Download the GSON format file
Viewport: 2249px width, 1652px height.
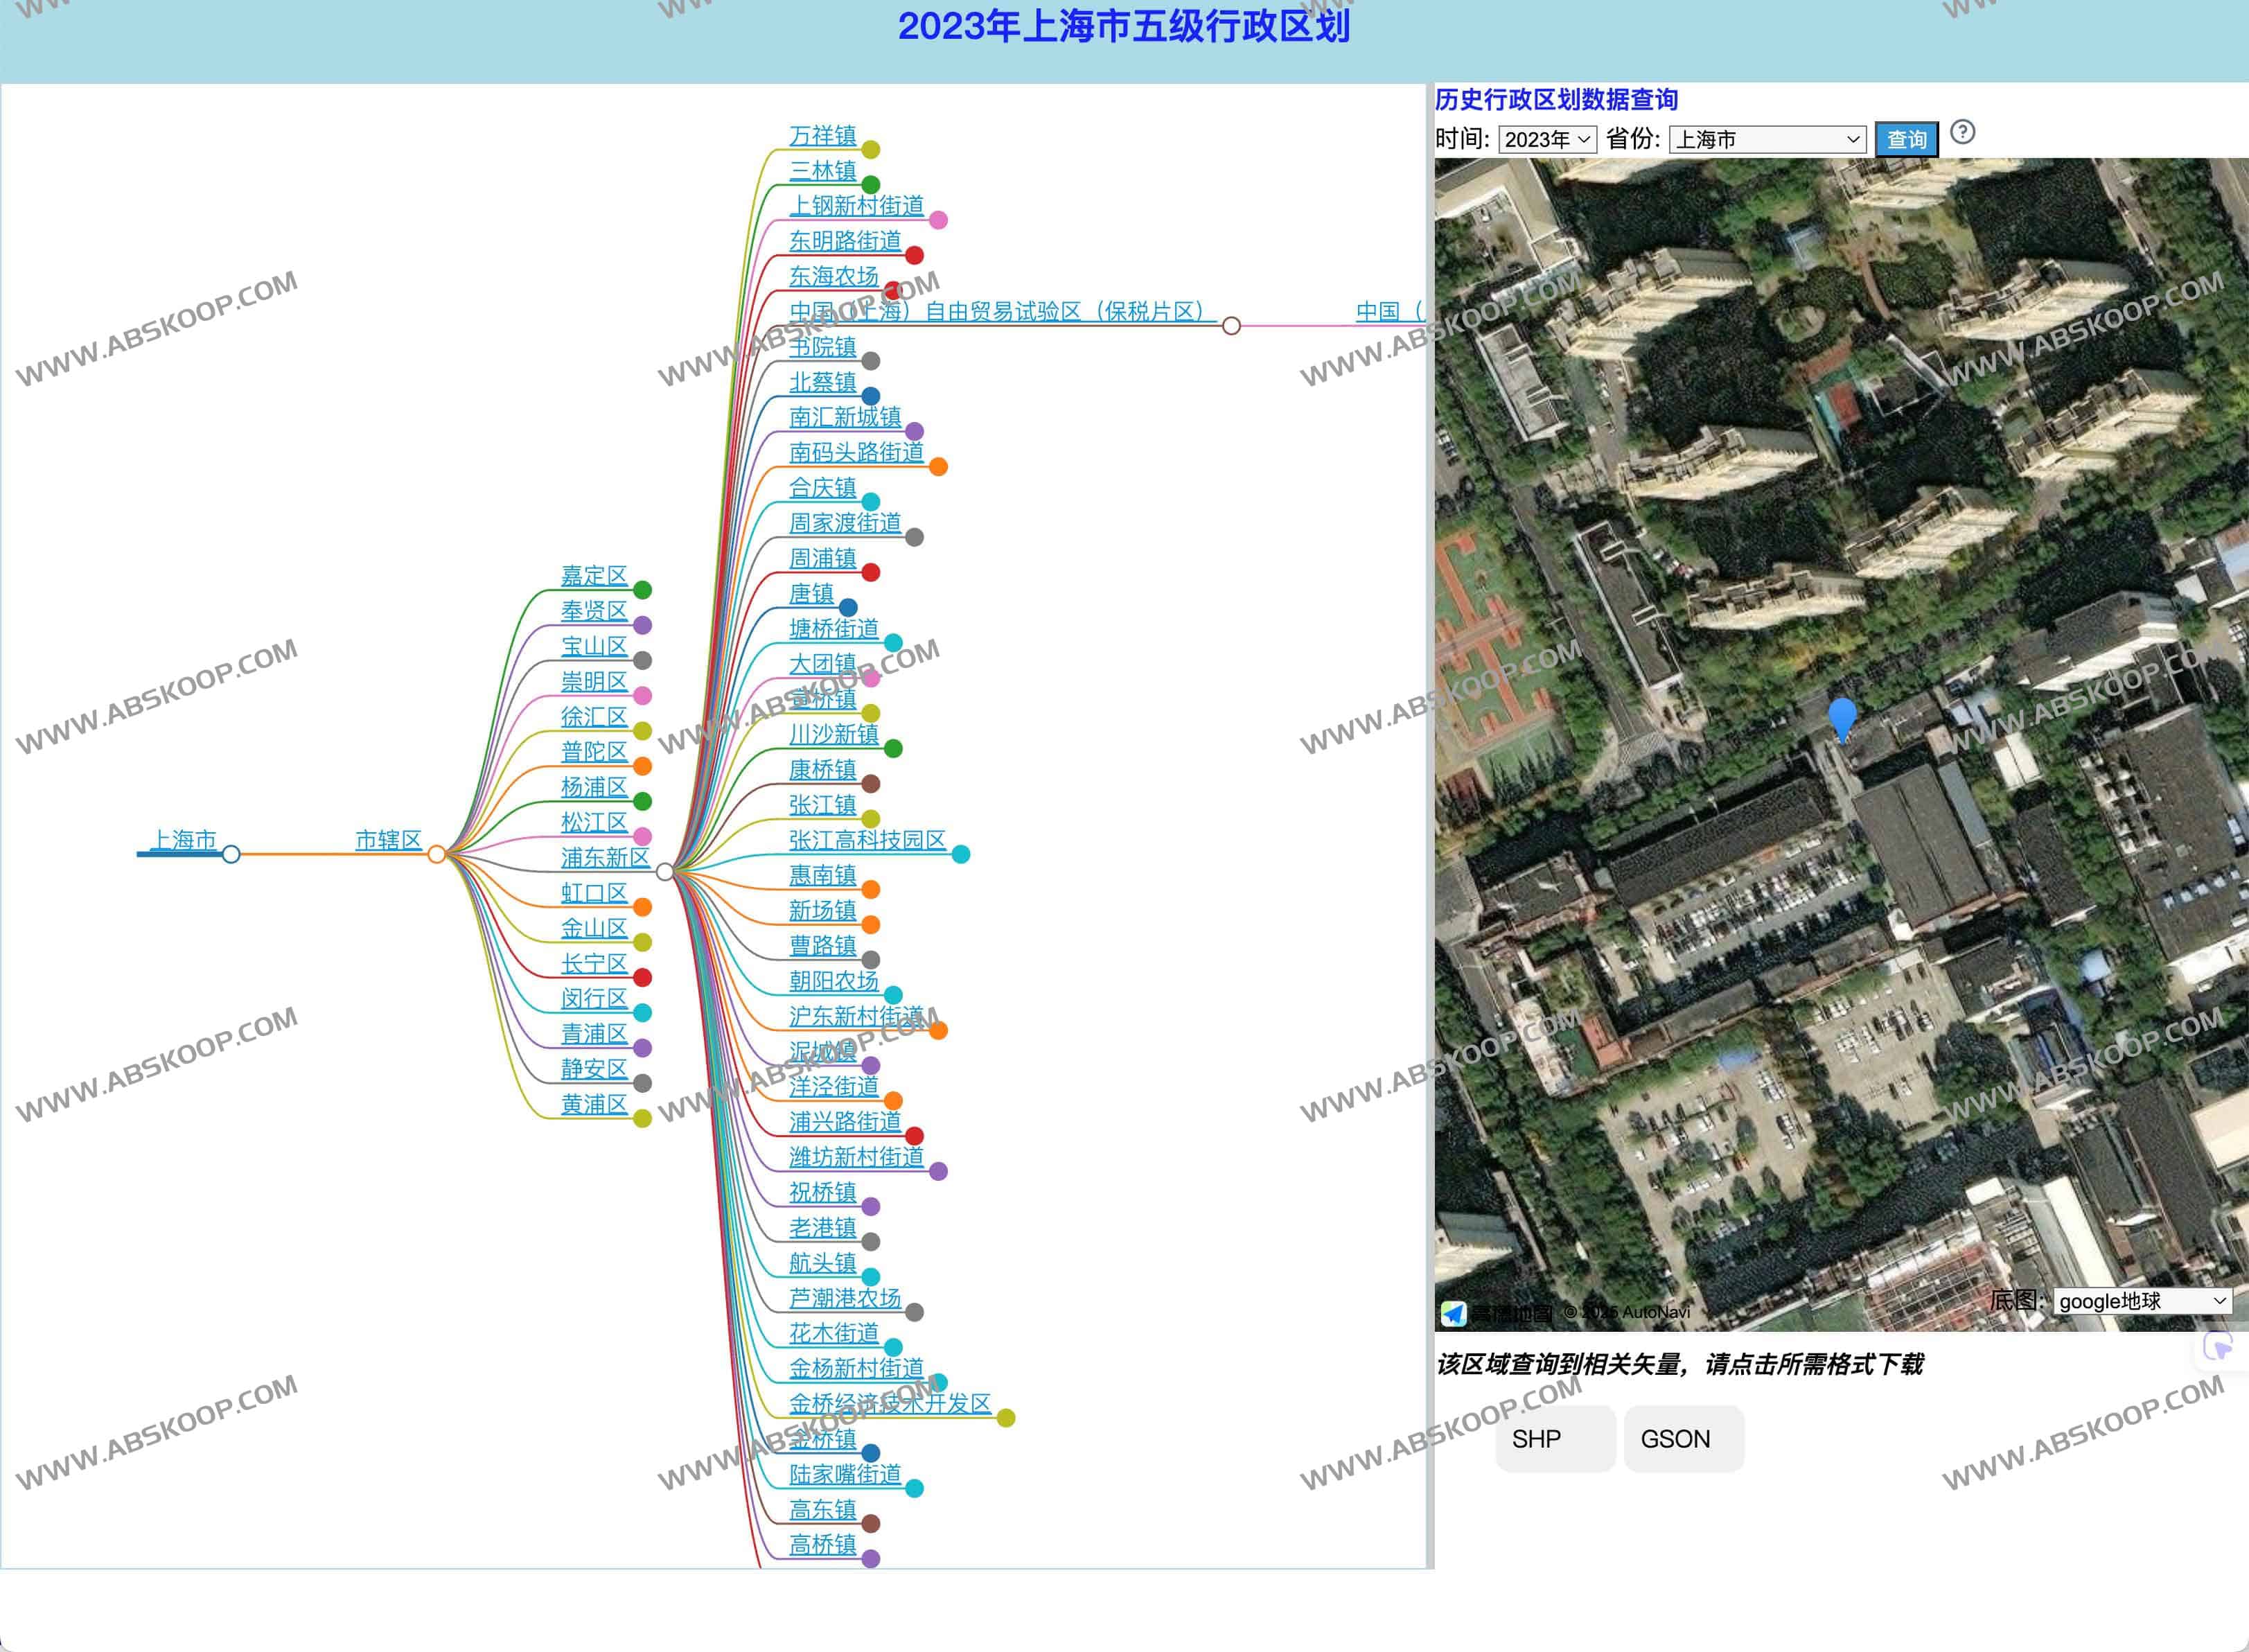click(x=1683, y=1439)
